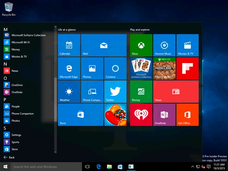Select the letter O group header
This screenshot has height=171, width=228.
click(x=5, y=78)
